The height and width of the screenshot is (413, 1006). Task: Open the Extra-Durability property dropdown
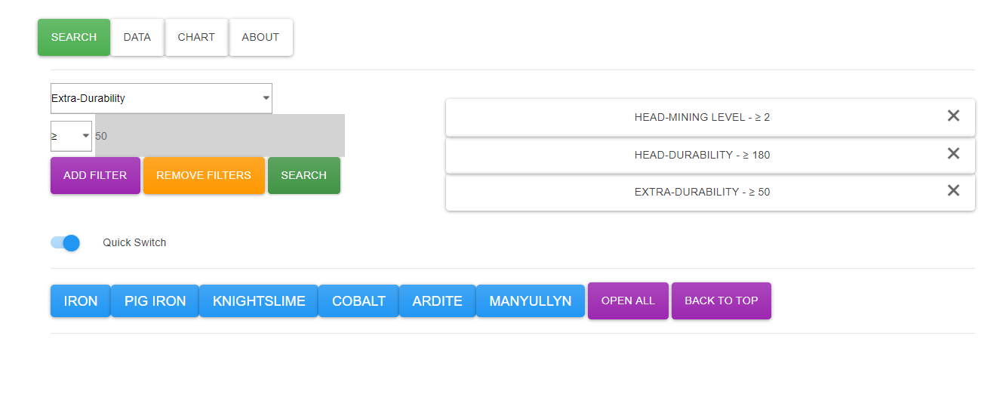161,98
